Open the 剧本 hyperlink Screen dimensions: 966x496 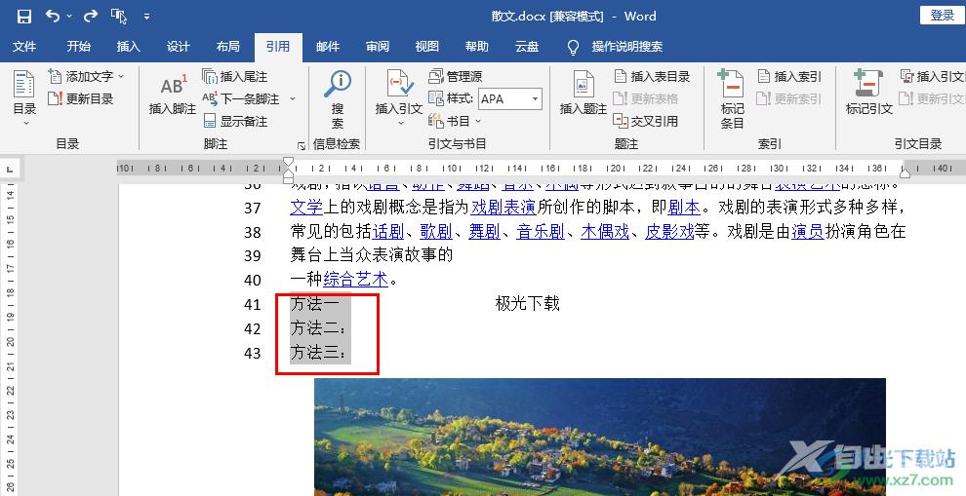click(684, 208)
